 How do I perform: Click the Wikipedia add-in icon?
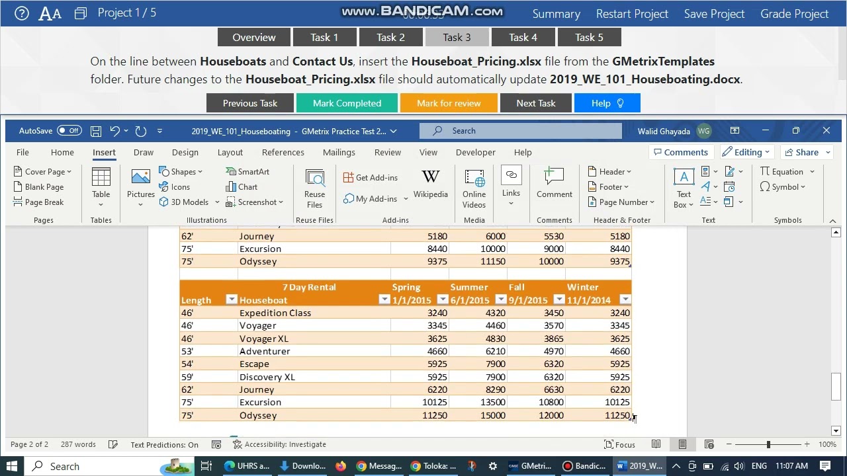click(x=431, y=184)
